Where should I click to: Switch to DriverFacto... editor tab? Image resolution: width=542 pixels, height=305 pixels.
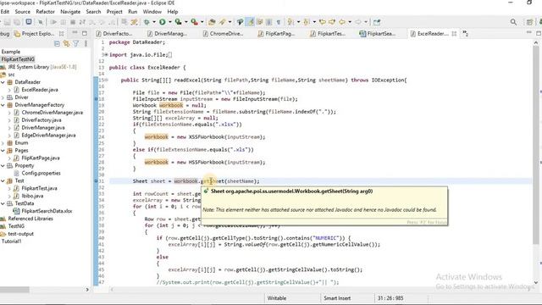coord(114,34)
